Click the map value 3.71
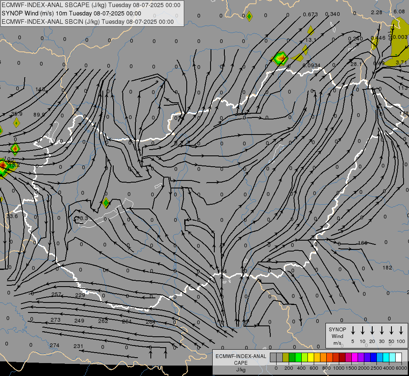 click(401, 62)
